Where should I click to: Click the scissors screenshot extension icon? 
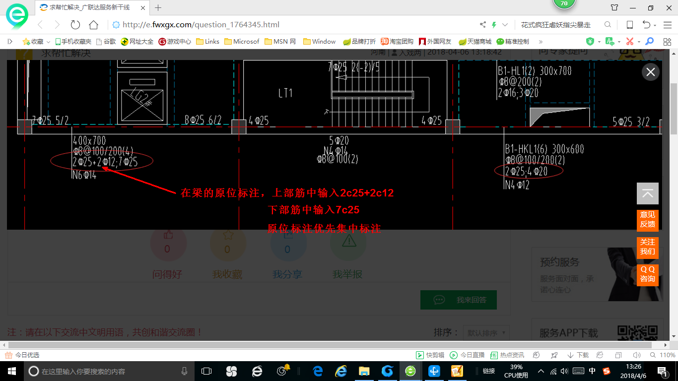(x=630, y=42)
